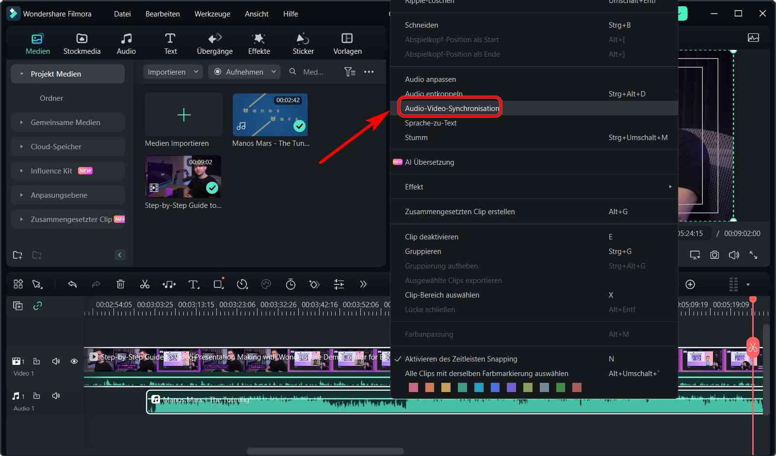Open the Text tab icon
Screen dimensions: 776x456
coord(170,38)
